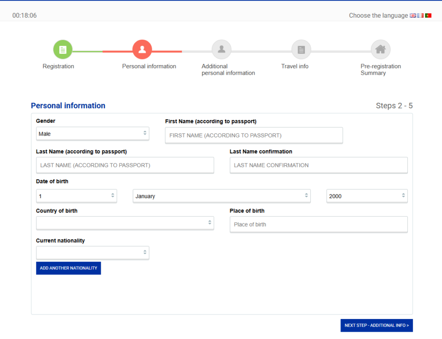The image size is (442, 339).
Task: Click Add Another Nationality button
Action: coord(68,268)
